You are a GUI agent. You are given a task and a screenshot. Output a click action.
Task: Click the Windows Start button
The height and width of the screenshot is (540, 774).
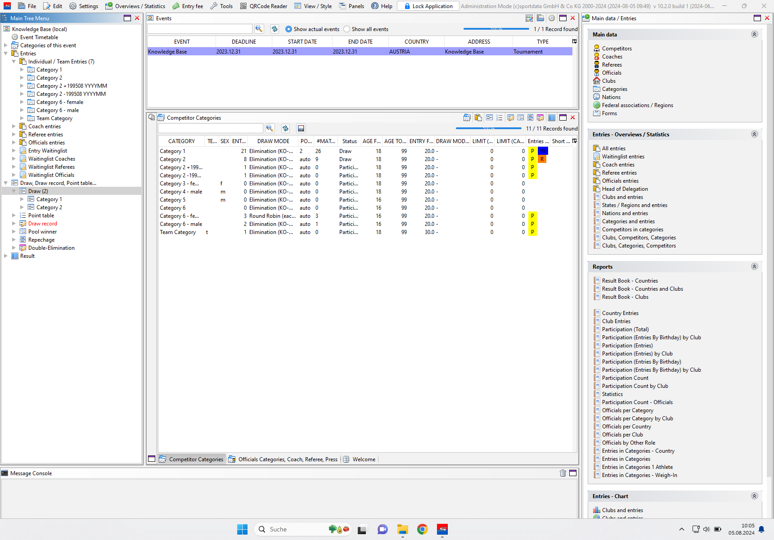click(x=242, y=529)
